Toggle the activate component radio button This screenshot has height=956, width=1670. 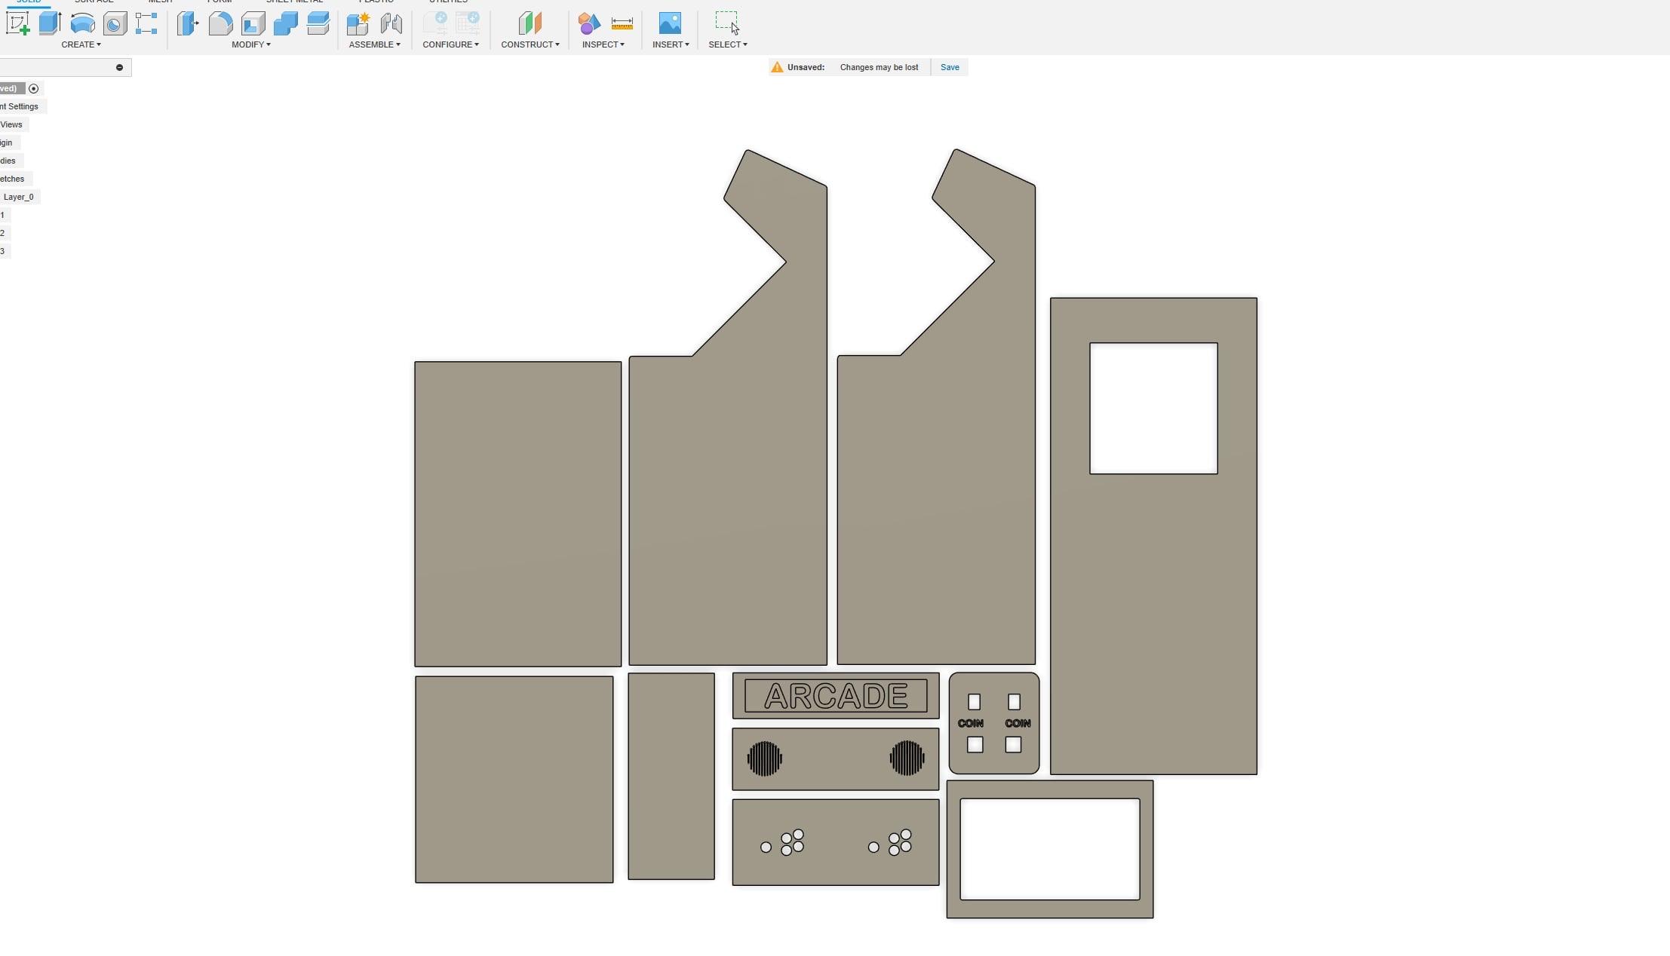pyautogui.click(x=33, y=89)
